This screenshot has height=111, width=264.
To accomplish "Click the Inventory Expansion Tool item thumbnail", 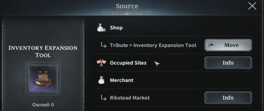I will [43, 79].
